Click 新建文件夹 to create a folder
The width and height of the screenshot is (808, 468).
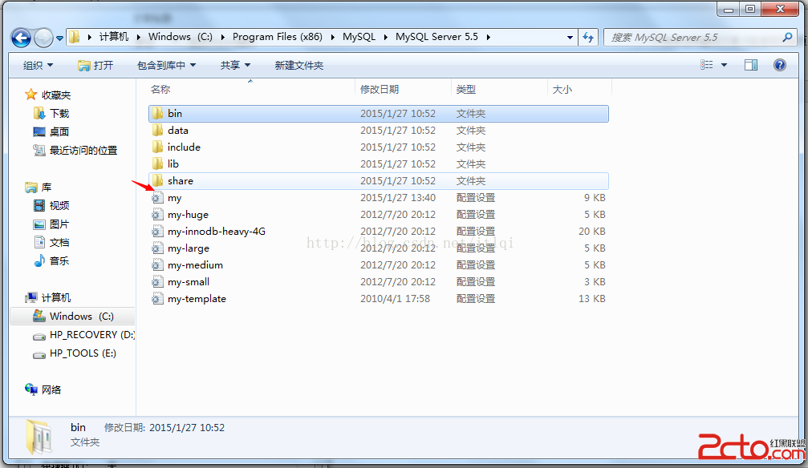click(x=298, y=66)
